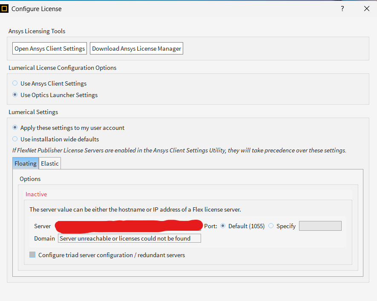Click the Inactive status label
This screenshot has width=377, height=301.
pyautogui.click(x=36, y=194)
